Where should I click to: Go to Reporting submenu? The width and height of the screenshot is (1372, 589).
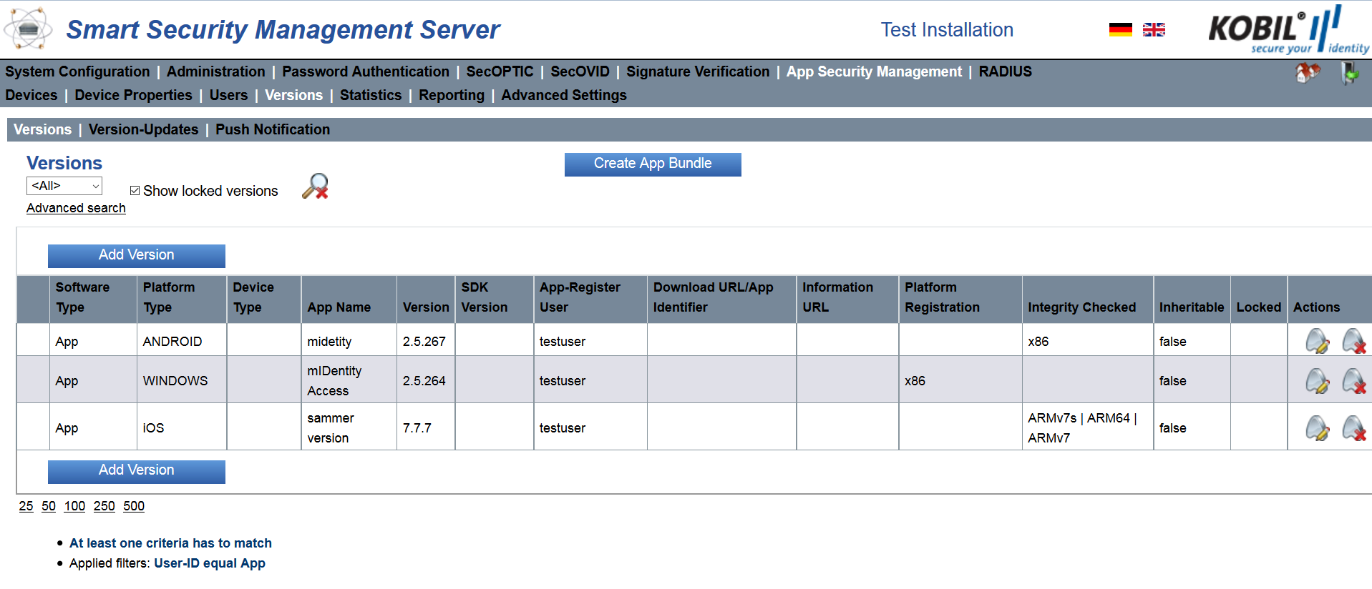(x=452, y=95)
